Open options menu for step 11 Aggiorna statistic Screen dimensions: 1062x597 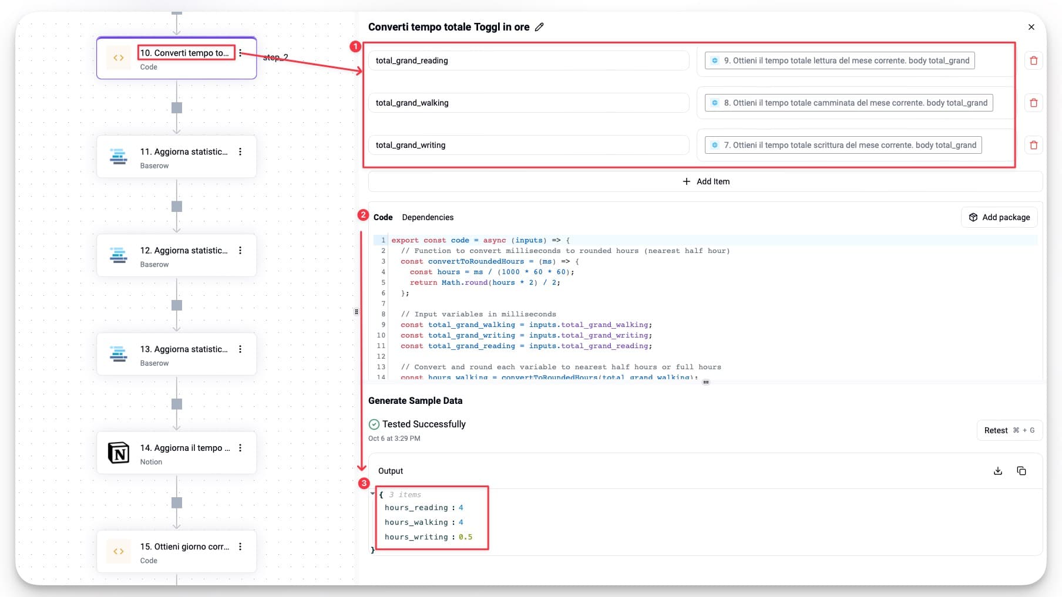240,151
